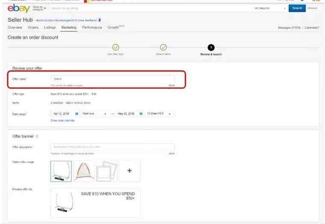Click the plus tile to add image
The height and width of the screenshot is (224, 325).
(x=130, y=171)
